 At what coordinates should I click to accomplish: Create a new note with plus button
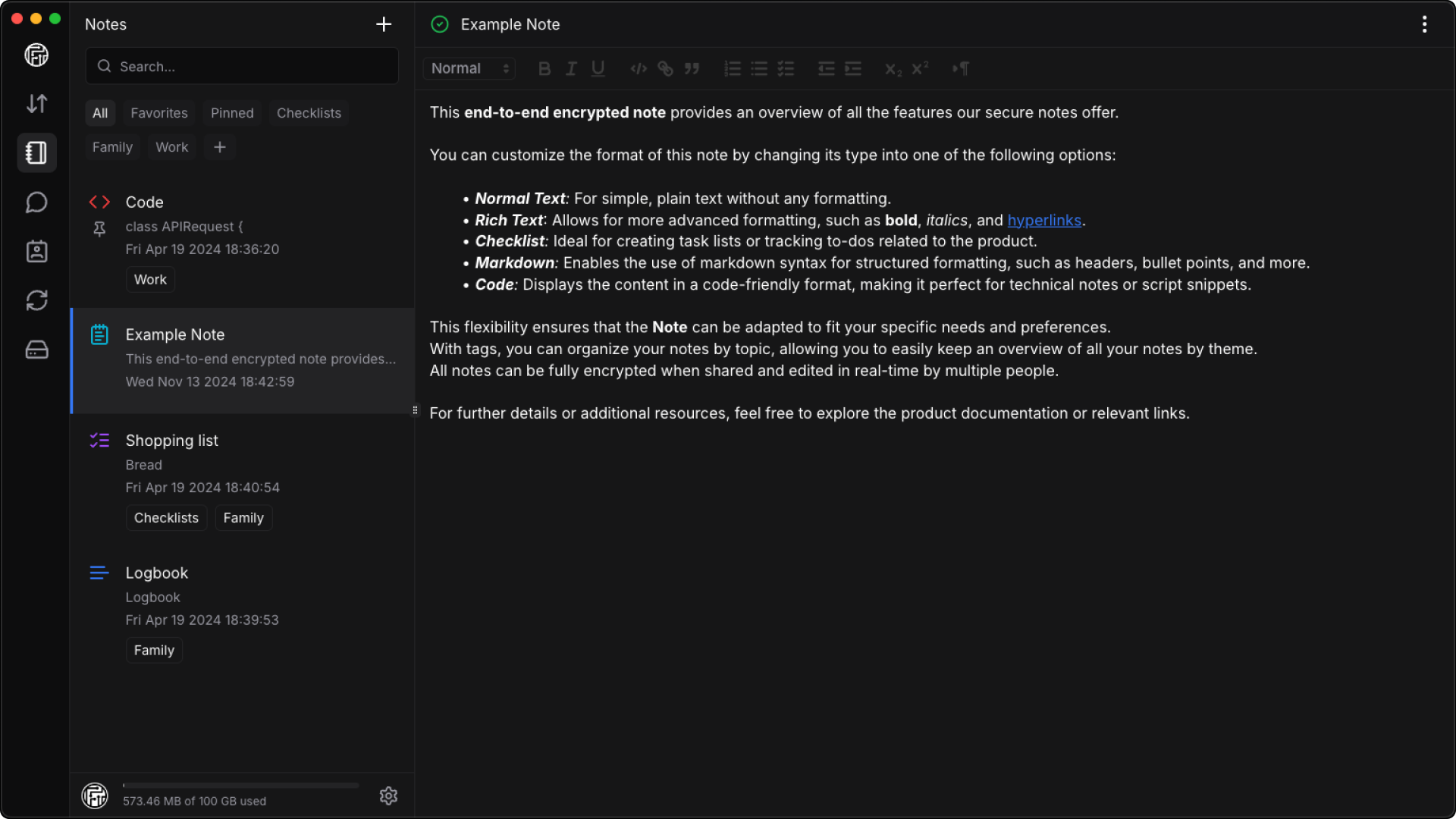click(384, 24)
